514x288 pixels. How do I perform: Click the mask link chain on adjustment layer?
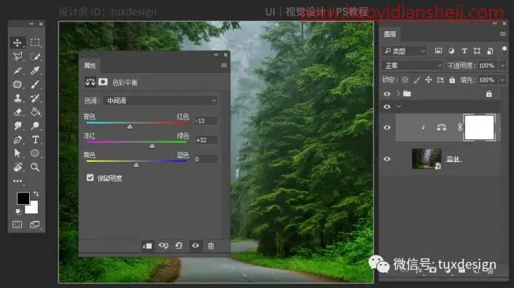pos(460,127)
